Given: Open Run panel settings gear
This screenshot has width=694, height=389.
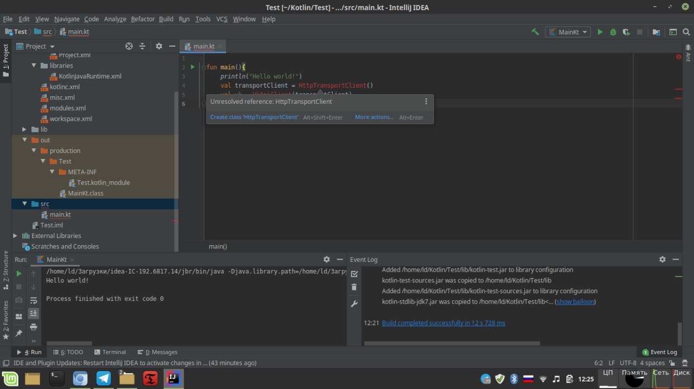Looking at the screenshot, I should point(326,260).
